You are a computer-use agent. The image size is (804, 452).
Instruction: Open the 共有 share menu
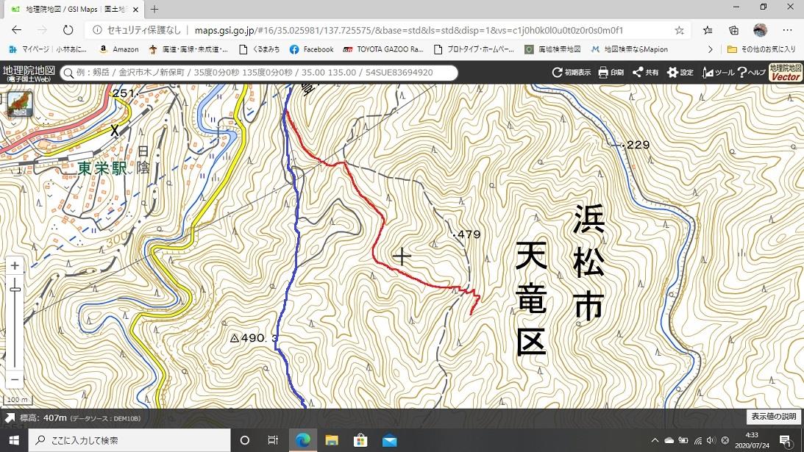647,73
